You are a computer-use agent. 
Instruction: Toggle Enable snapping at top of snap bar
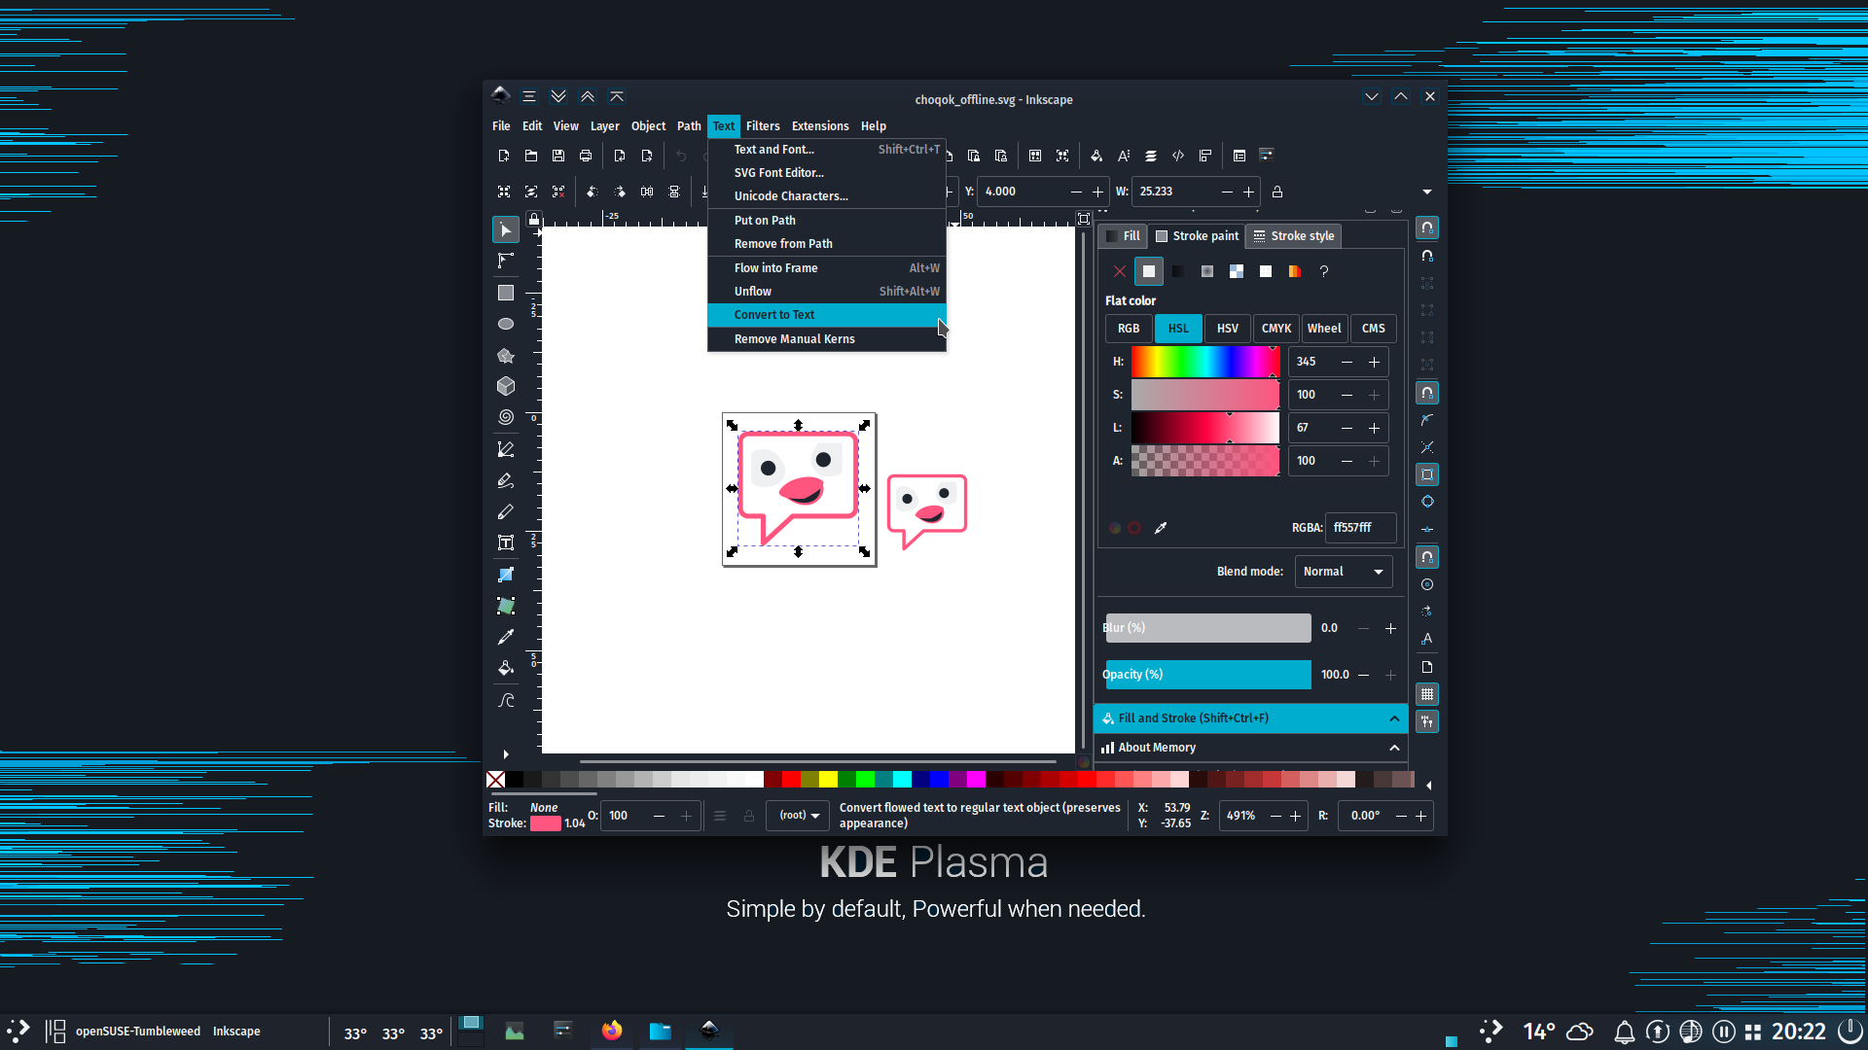coord(1426,227)
